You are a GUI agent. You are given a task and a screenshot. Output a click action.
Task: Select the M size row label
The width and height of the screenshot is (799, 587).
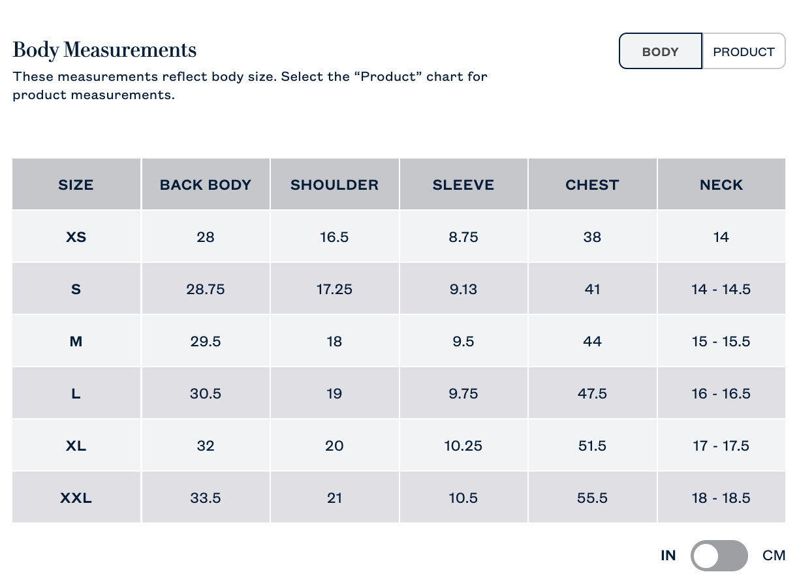click(x=76, y=341)
